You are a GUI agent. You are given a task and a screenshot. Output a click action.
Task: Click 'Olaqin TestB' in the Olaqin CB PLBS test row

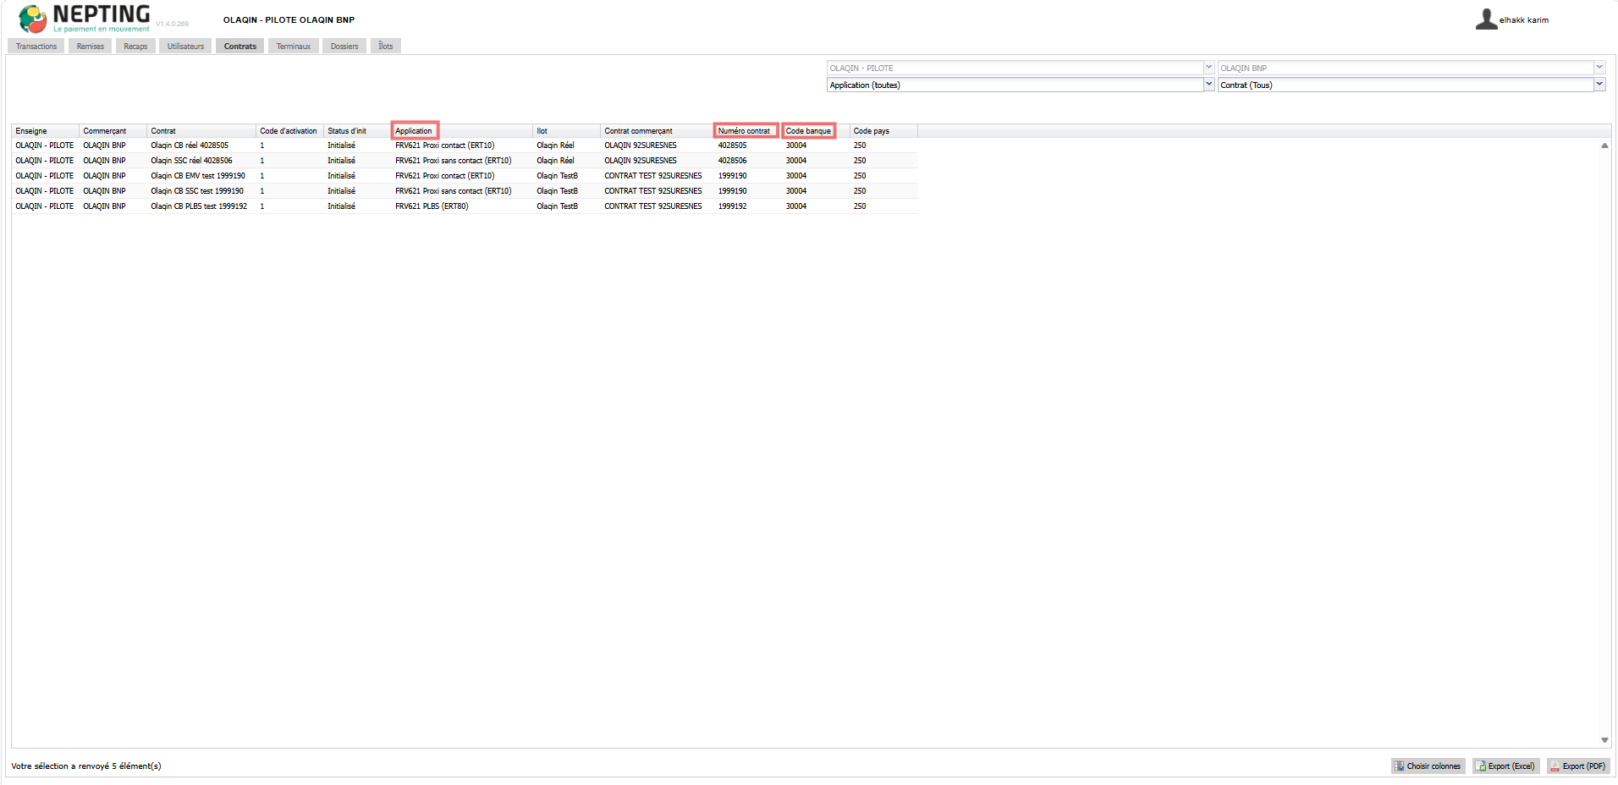coord(558,206)
